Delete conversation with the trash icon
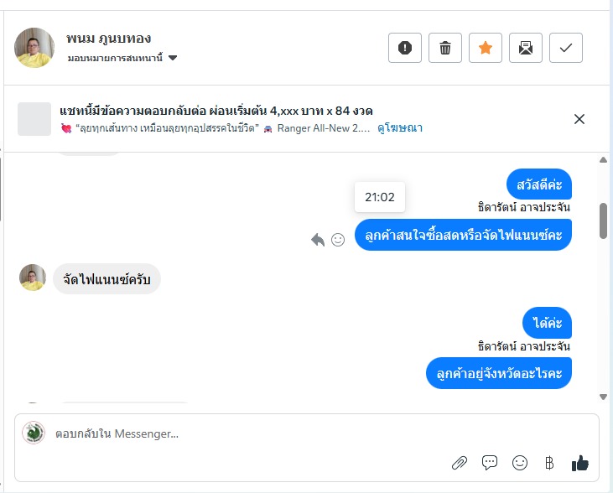Image resolution: width=613 pixels, height=493 pixels. point(445,48)
